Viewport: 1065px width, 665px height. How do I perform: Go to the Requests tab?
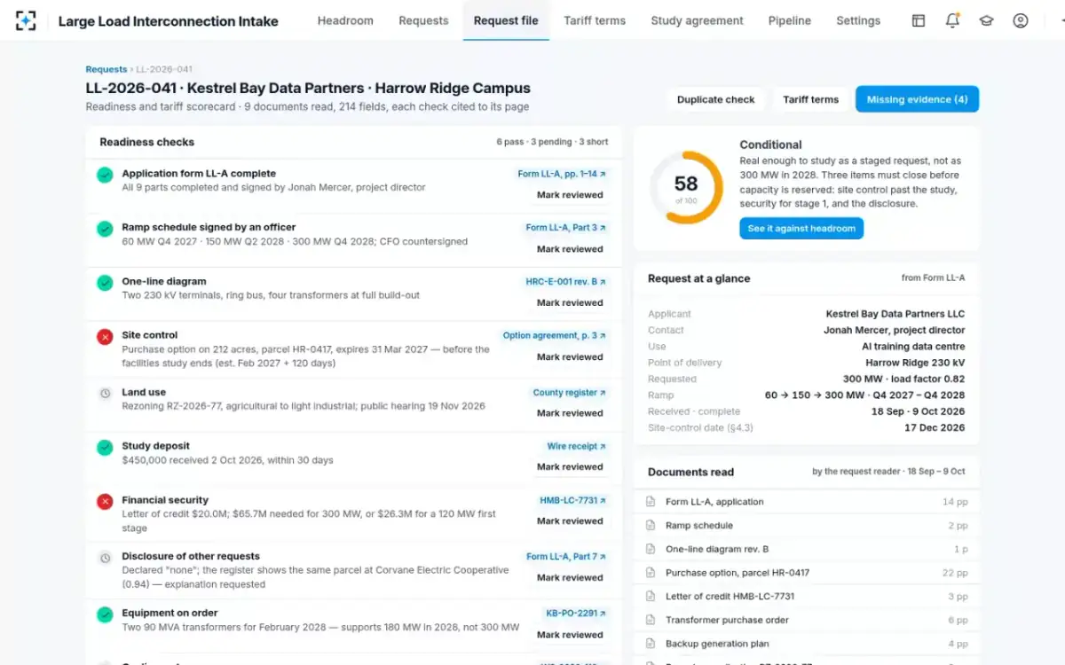(423, 20)
